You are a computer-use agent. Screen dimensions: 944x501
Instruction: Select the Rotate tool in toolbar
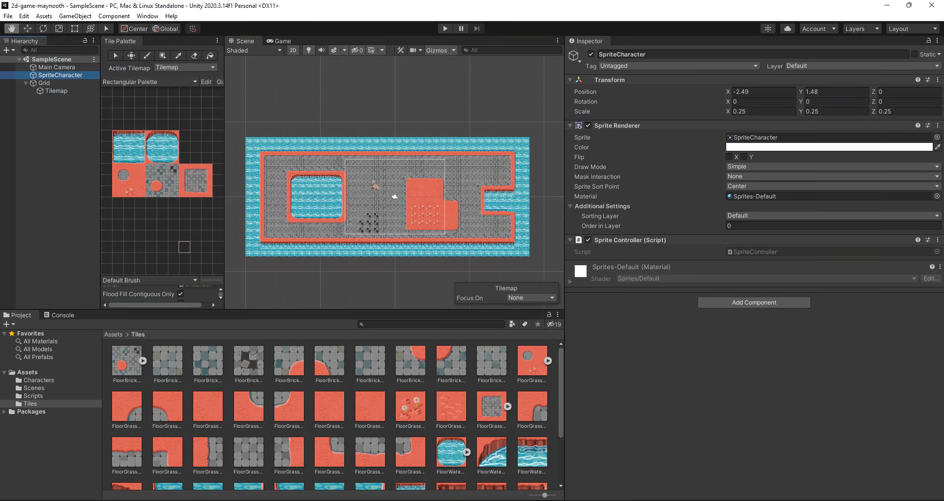(43, 28)
